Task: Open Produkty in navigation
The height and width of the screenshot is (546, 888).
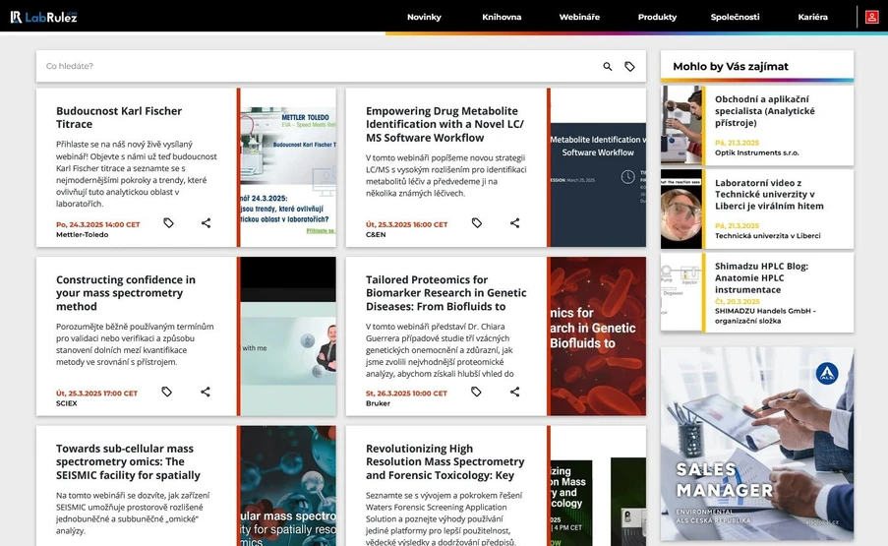Action: 657,17
